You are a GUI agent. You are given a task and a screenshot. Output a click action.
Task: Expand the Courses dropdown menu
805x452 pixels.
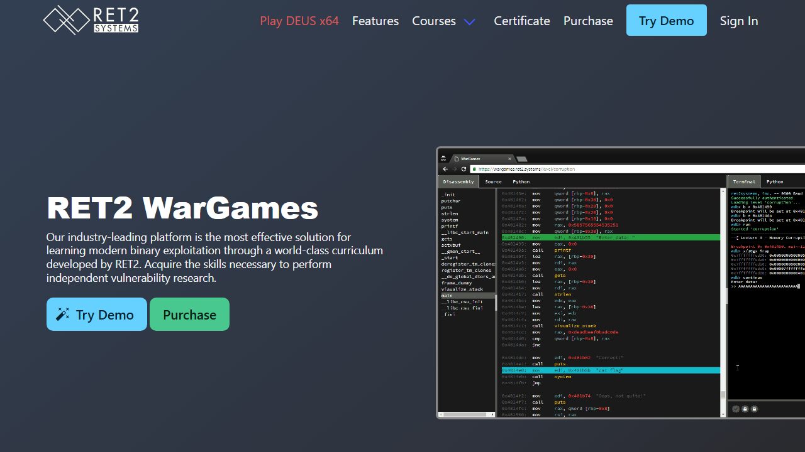click(x=444, y=21)
